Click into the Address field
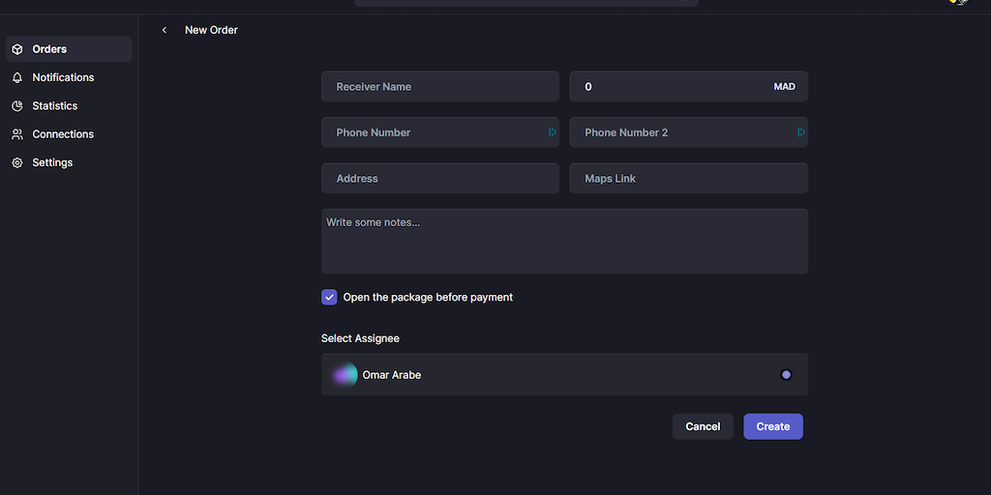Screen dimensions: 991x495 coord(440,179)
